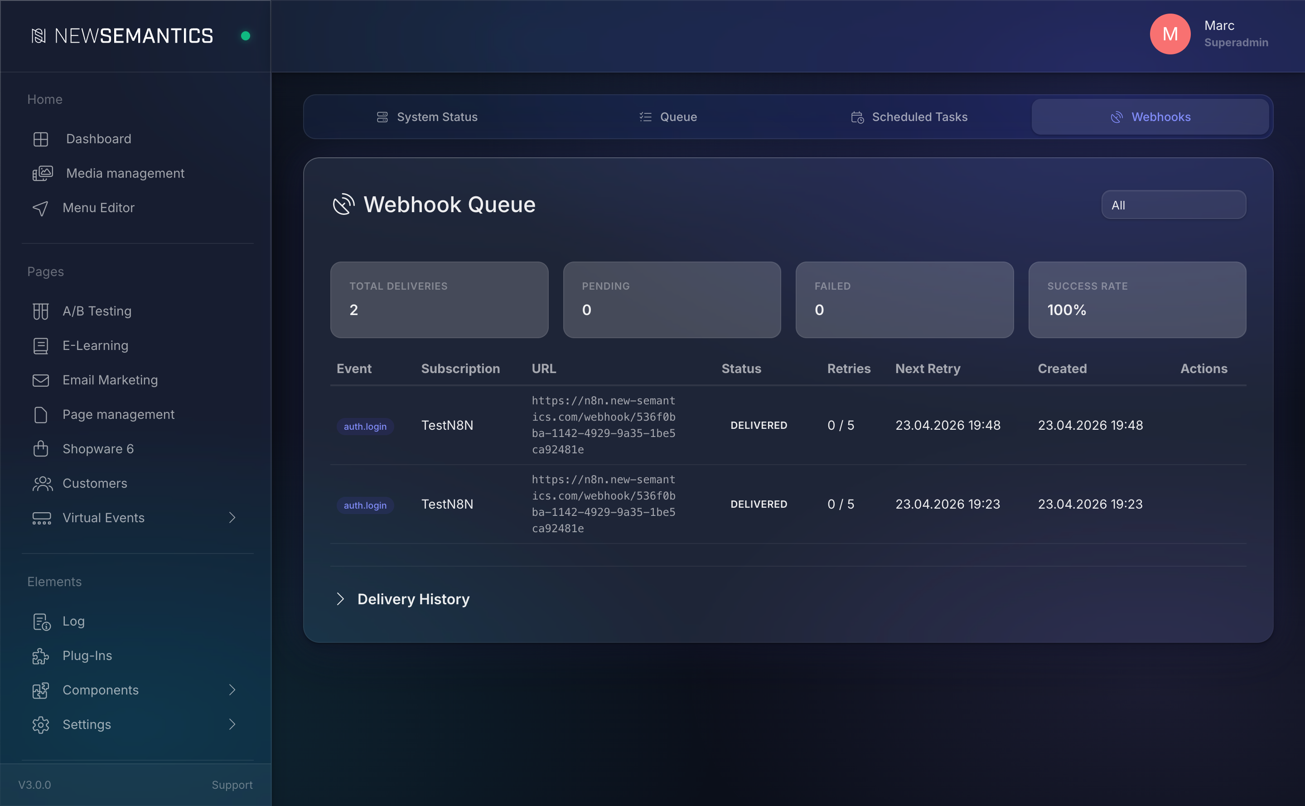Click the Webhooks tab satellite icon

[1116, 117]
